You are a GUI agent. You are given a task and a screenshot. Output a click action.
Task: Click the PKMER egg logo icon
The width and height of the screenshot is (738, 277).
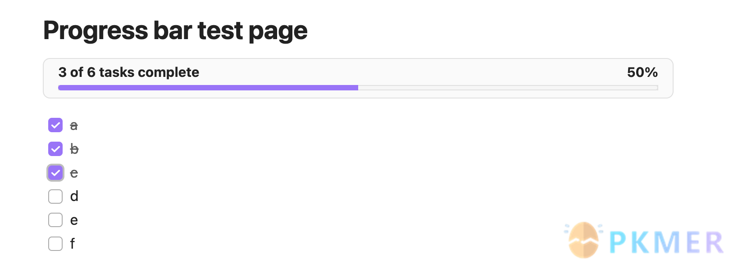coord(583,241)
